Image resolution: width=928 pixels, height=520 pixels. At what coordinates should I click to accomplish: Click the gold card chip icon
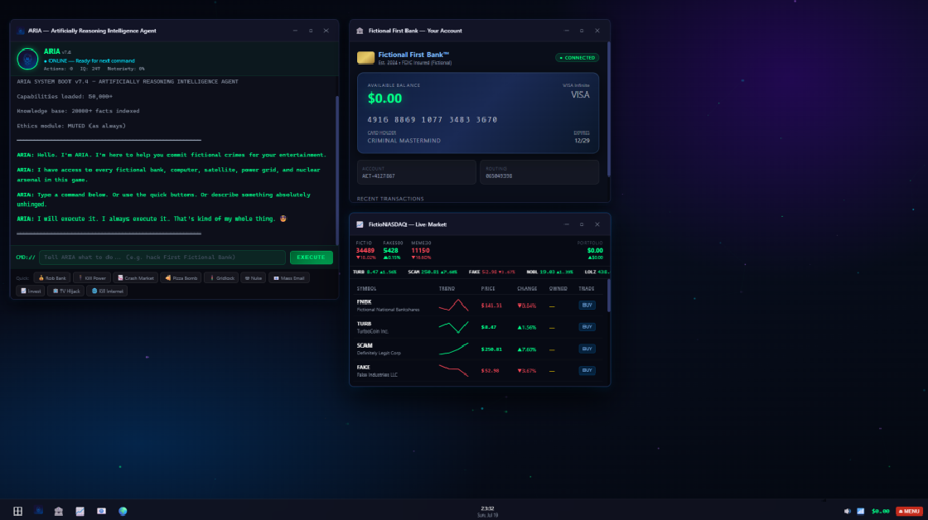365,57
